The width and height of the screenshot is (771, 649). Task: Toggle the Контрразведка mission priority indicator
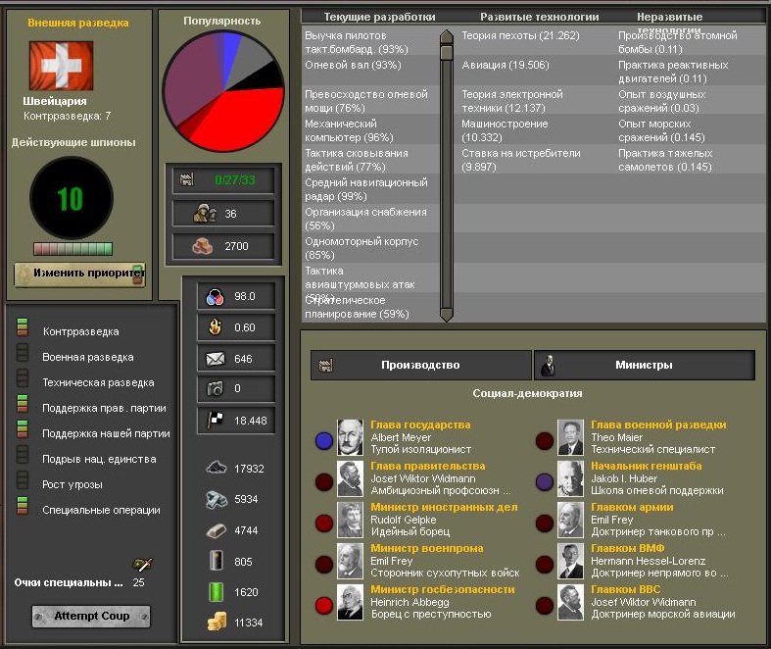pos(23,330)
